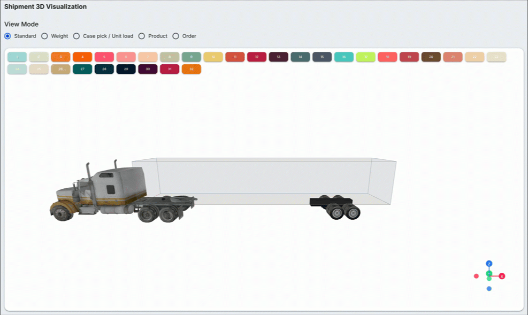Click the negative Z axis gizmo dot
The image size is (528, 315).
click(489, 289)
